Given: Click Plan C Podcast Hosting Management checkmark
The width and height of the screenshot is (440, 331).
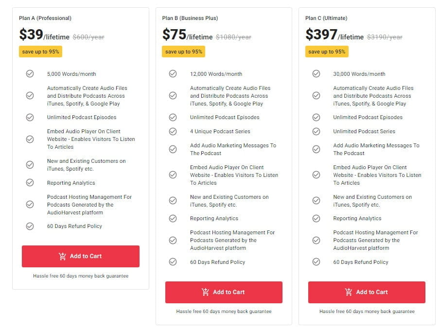Looking at the screenshot, I should [x=316, y=240].
